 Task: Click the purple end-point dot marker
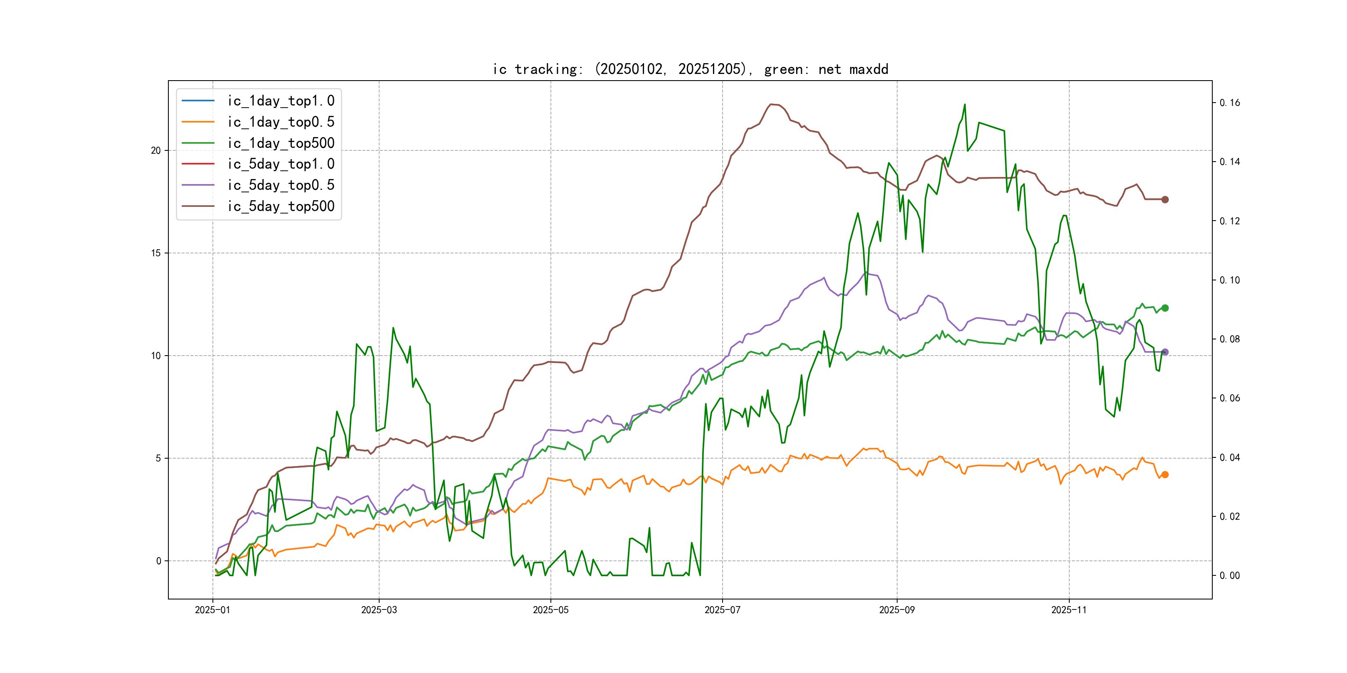pos(1164,352)
